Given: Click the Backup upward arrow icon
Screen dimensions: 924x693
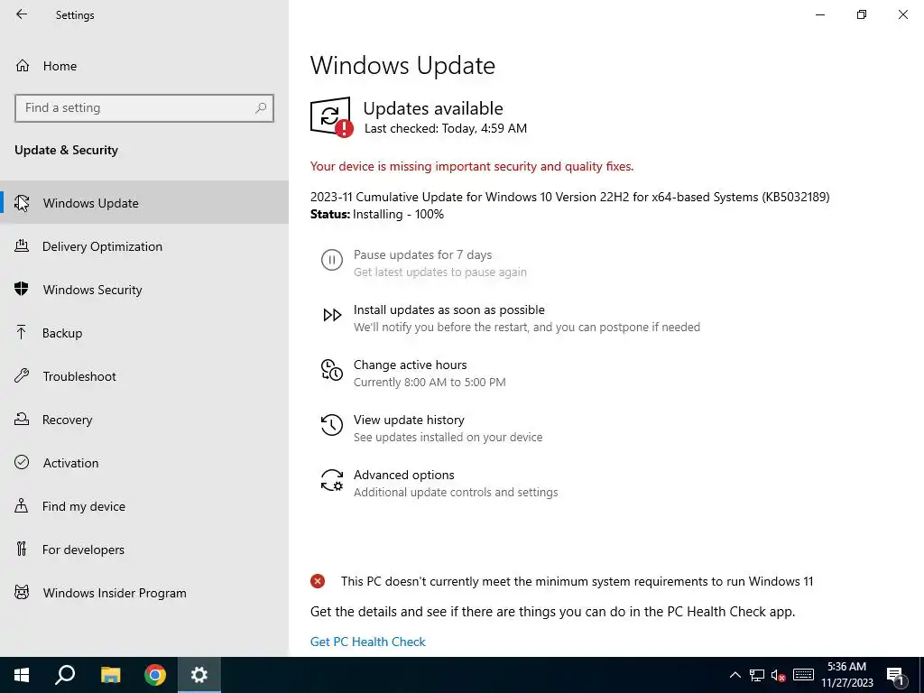Looking at the screenshot, I should click(x=22, y=332).
